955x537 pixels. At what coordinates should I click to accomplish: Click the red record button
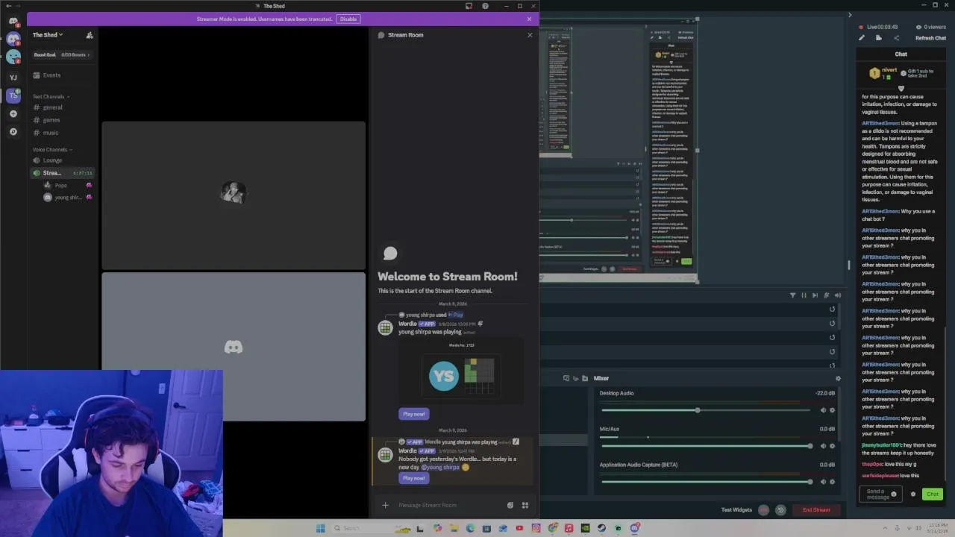click(x=763, y=510)
